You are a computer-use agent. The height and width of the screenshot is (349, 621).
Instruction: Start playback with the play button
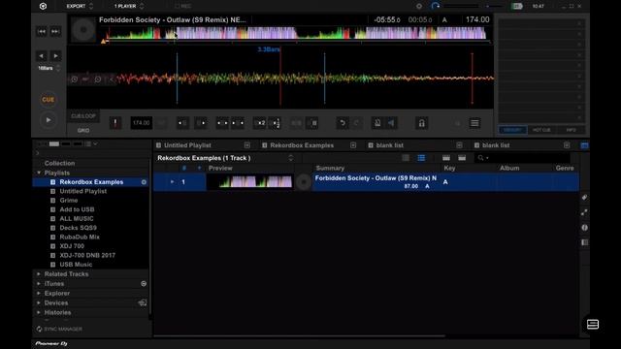coord(48,120)
